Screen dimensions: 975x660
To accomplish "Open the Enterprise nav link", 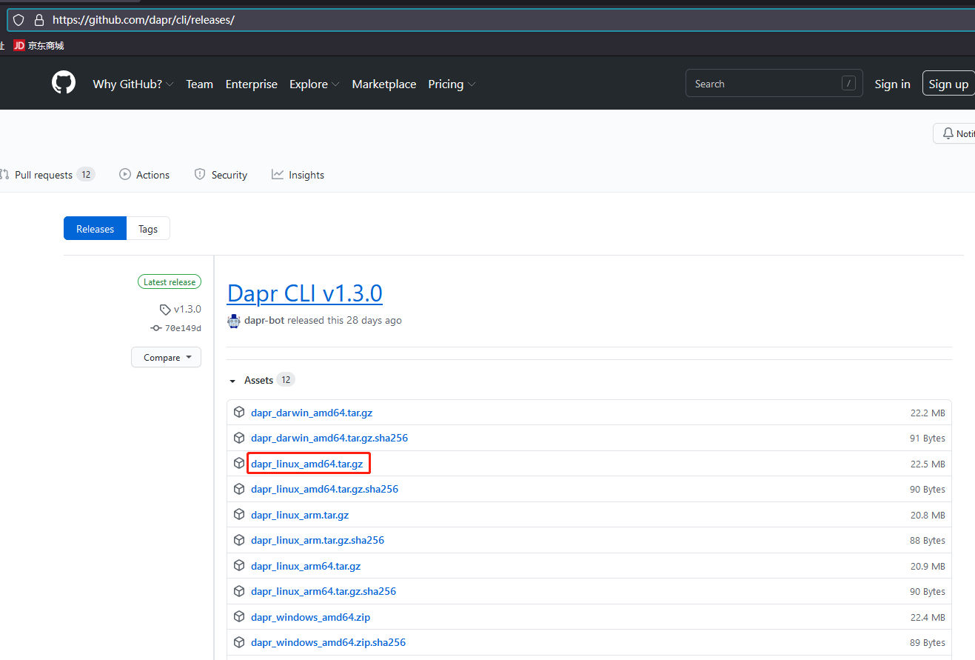I will point(252,84).
